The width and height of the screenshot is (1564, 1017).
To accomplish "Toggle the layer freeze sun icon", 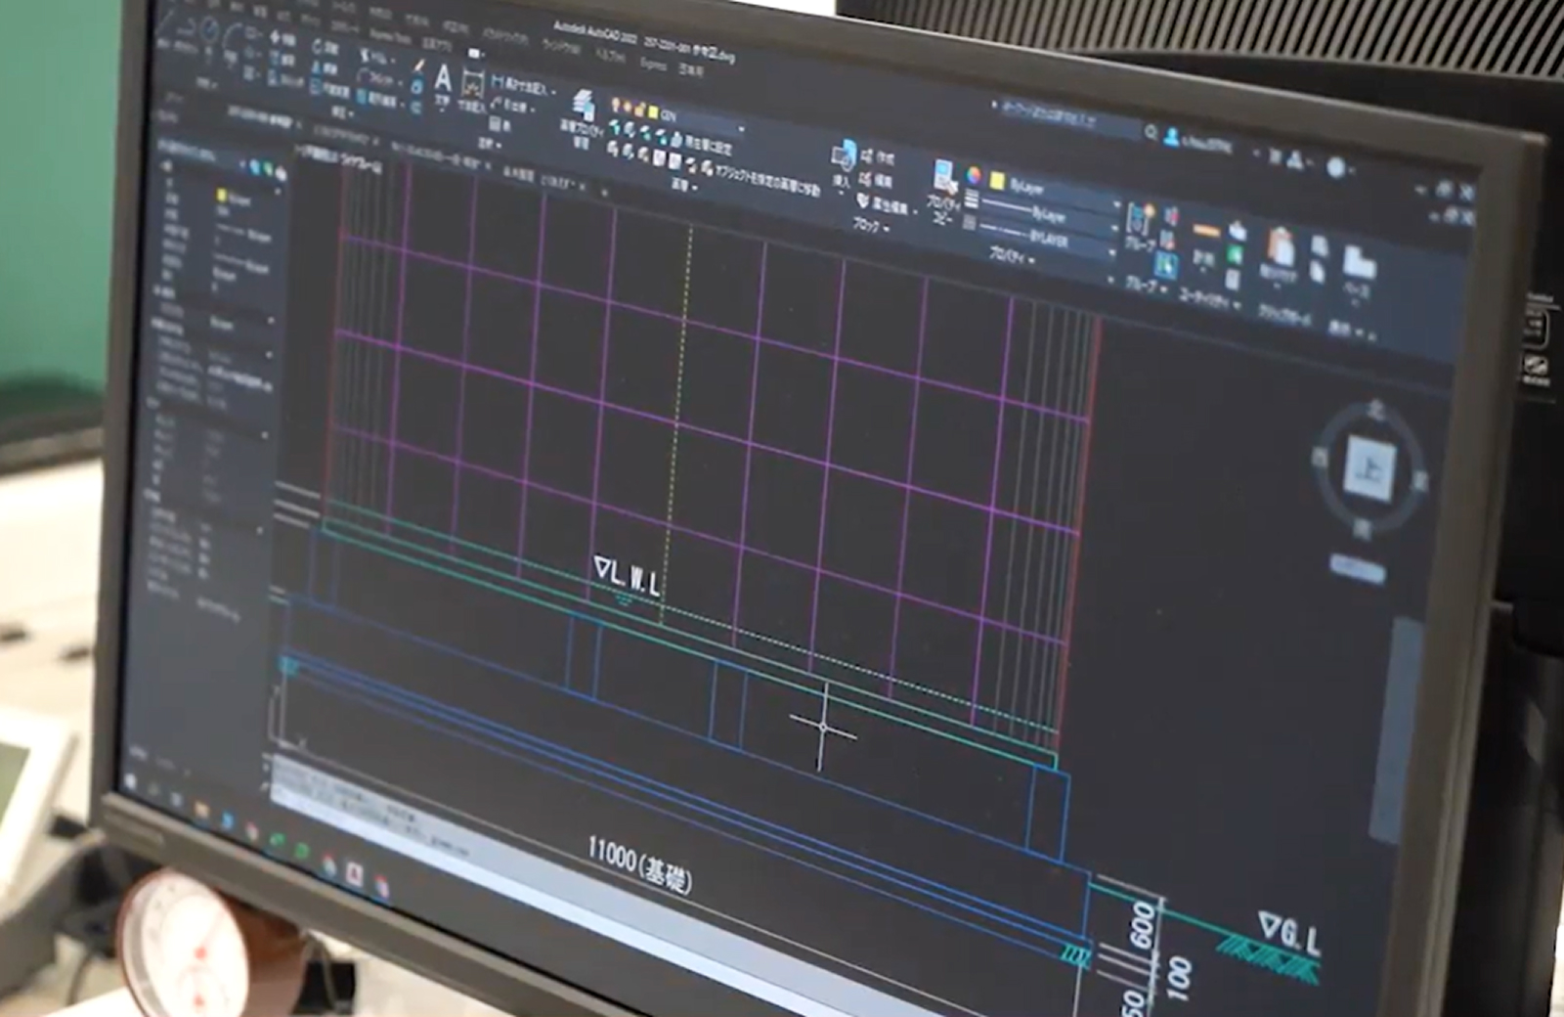I will pyautogui.click(x=628, y=107).
